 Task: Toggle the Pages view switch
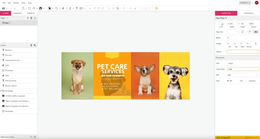pos(27,18)
